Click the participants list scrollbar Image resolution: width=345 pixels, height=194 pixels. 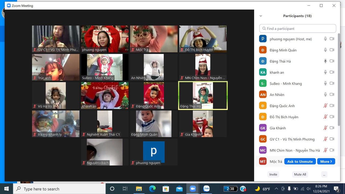tap(339, 81)
